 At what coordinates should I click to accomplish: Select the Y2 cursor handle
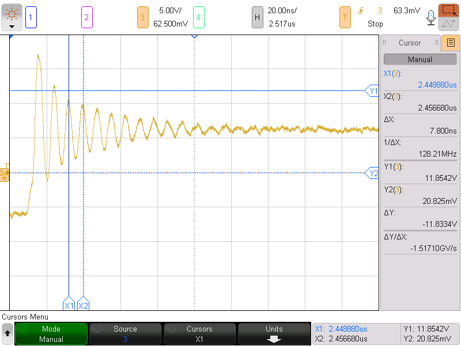point(372,173)
